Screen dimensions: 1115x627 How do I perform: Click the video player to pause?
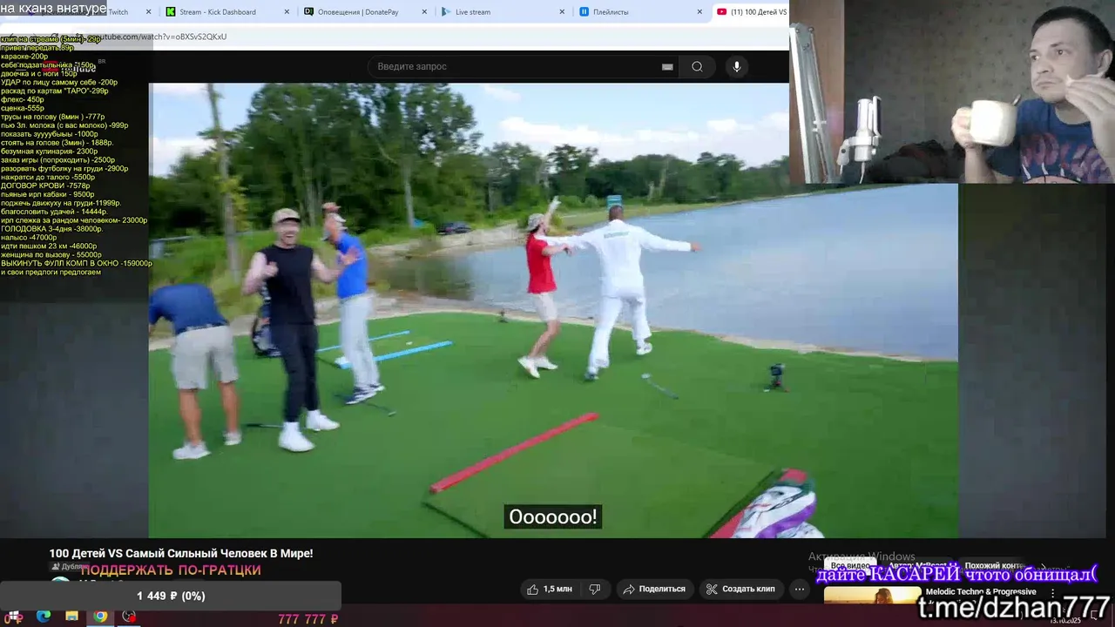553,310
